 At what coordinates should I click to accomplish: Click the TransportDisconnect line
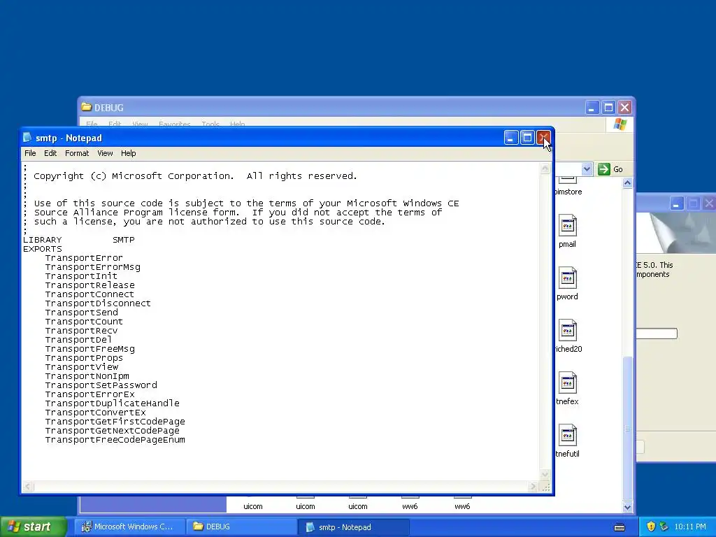click(x=98, y=303)
